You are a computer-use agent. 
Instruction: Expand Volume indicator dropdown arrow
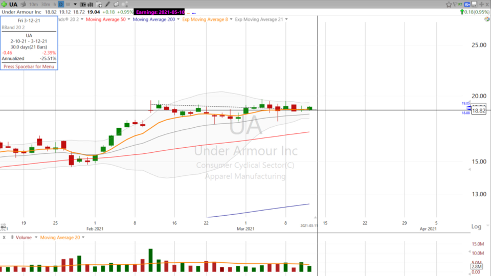36,238
